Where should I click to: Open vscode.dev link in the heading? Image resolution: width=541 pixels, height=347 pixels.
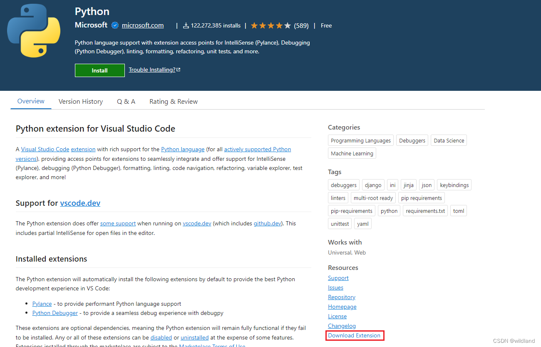[x=80, y=203]
